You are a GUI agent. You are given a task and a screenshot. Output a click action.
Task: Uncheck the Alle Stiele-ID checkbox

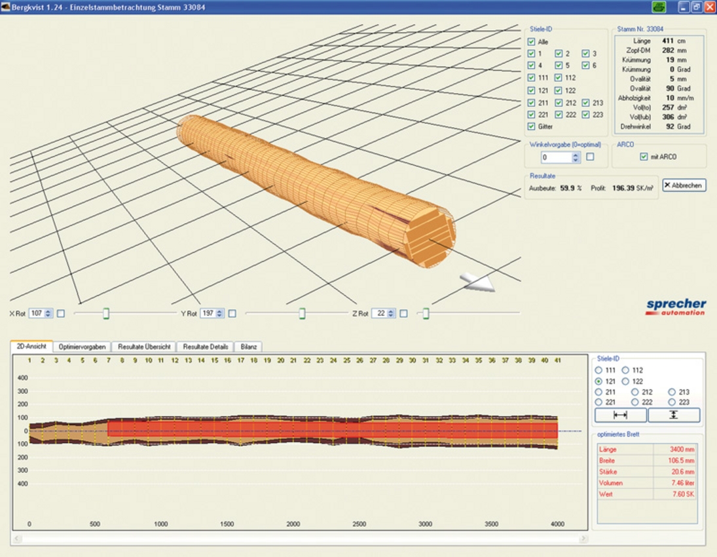(532, 41)
